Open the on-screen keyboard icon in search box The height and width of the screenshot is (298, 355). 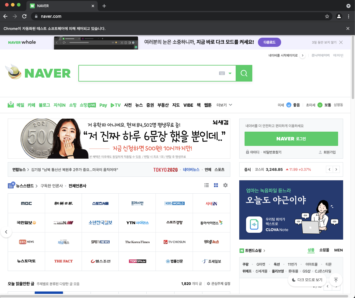pos(222,73)
